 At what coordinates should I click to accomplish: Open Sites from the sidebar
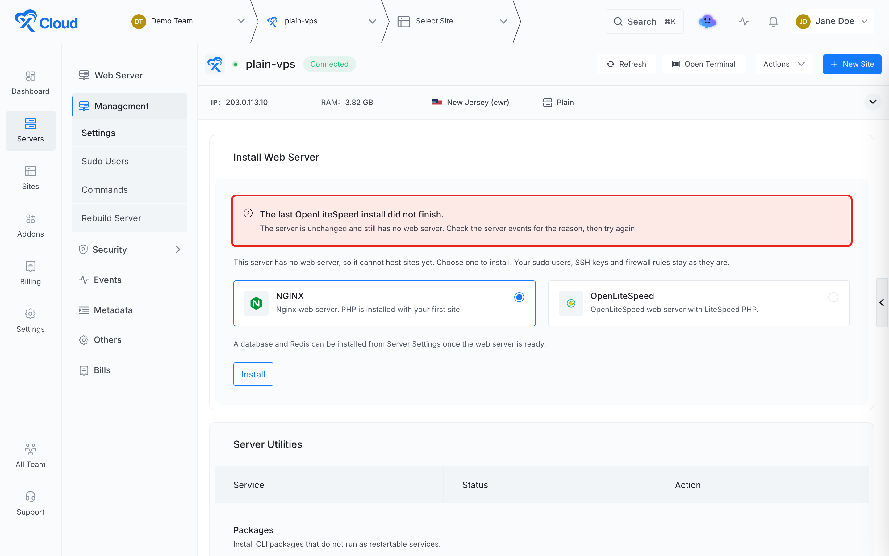31,178
